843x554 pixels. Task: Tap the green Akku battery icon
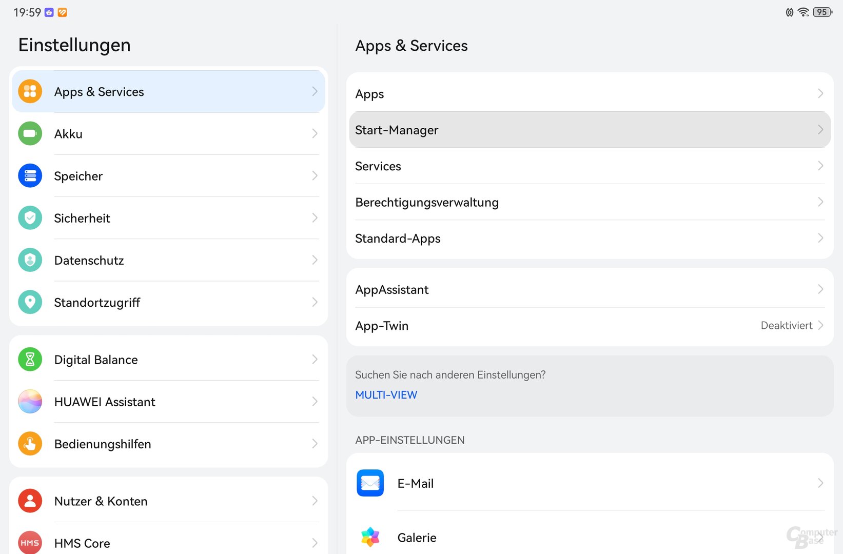pyautogui.click(x=30, y=133)
